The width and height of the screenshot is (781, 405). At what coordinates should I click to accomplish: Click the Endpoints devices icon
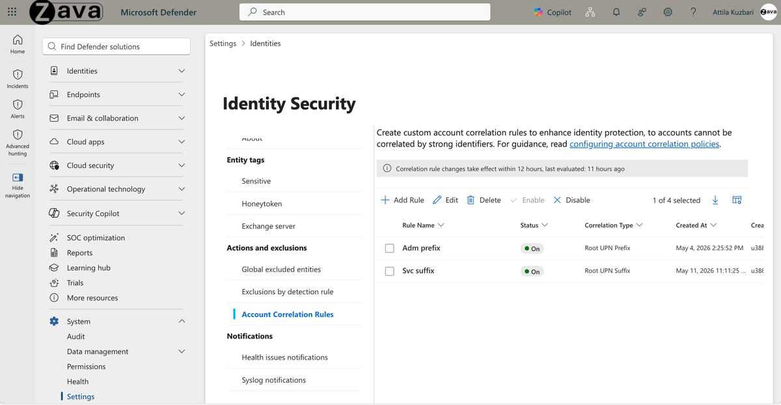55,94
